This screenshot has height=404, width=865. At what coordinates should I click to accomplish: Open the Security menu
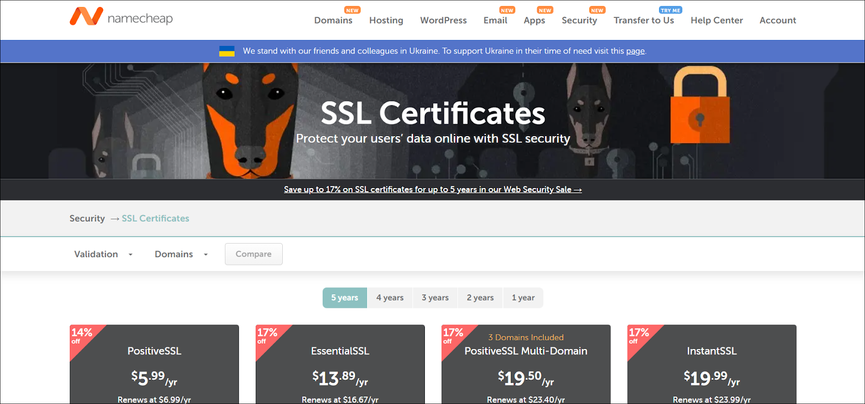point(579,21)
